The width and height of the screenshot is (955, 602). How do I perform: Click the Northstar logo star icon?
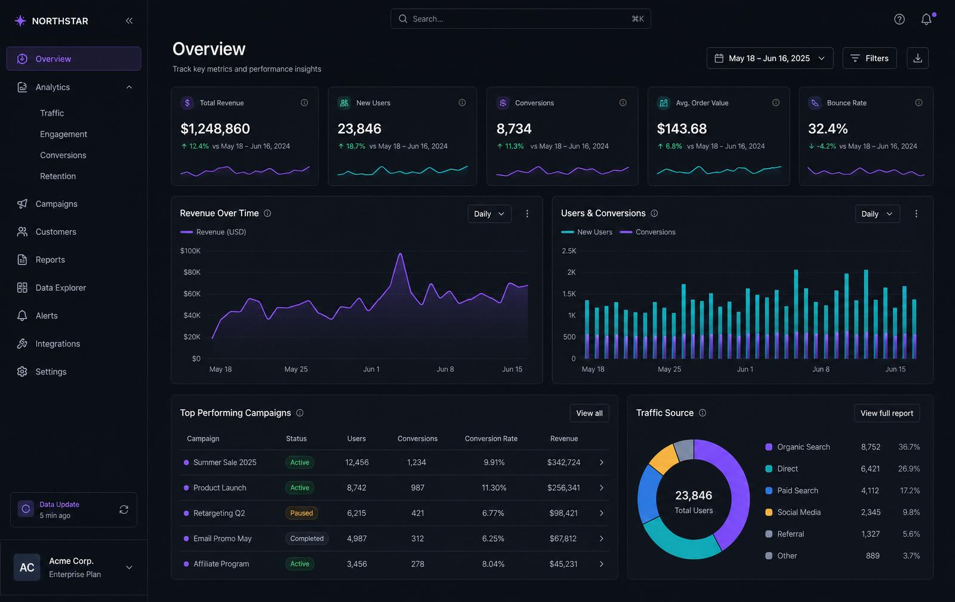point(20,21)
